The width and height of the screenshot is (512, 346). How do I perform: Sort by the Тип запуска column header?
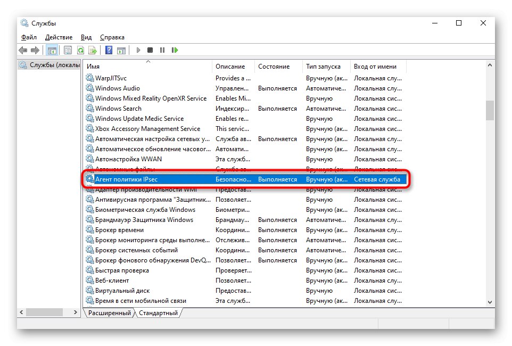[326, 67]
